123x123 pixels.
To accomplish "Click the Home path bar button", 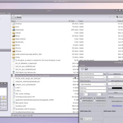I will (18, 17).
